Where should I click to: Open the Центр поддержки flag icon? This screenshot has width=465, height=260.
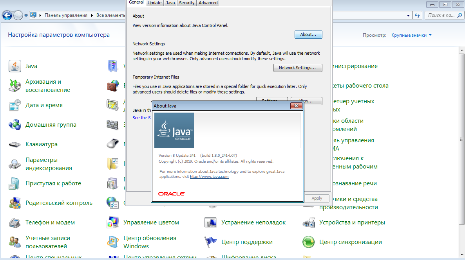point(210,242)
